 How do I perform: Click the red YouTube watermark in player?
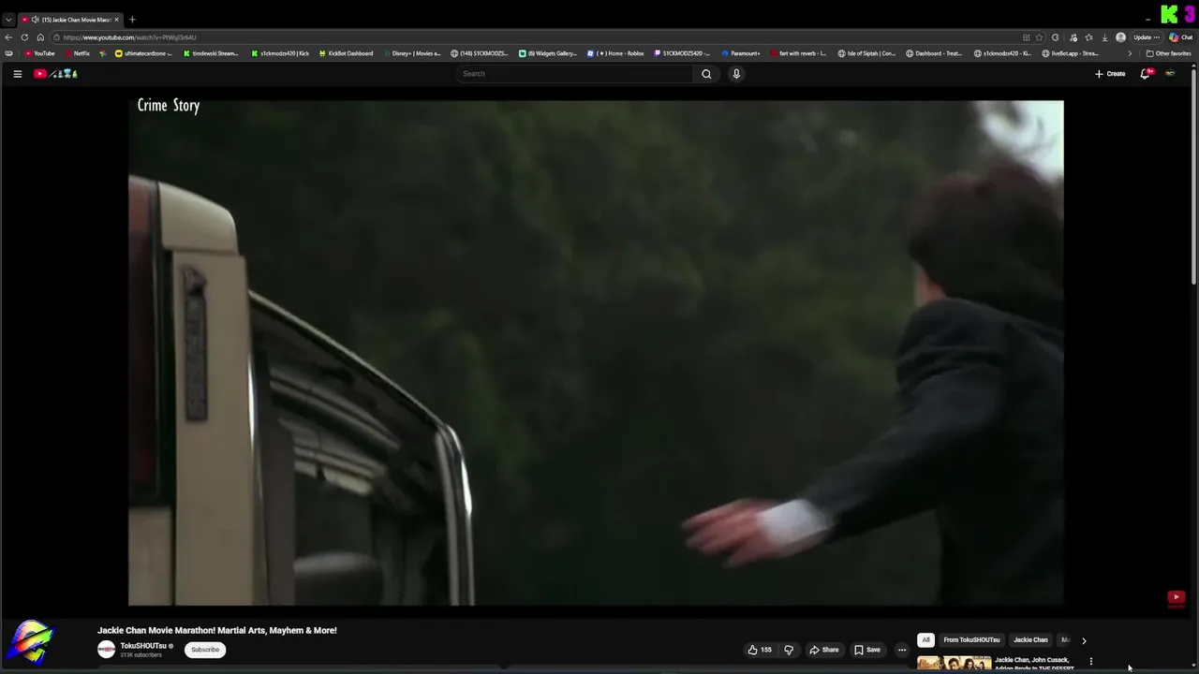(1177, 597)
